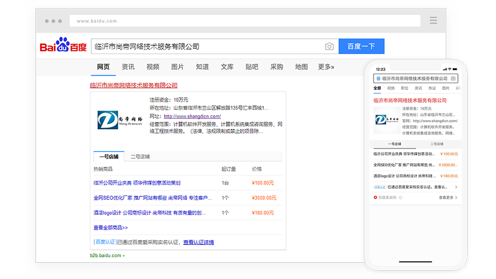This screenshot has width=496, height=279.
Task: Open the 知道 tab
Action: click(202, 67)
